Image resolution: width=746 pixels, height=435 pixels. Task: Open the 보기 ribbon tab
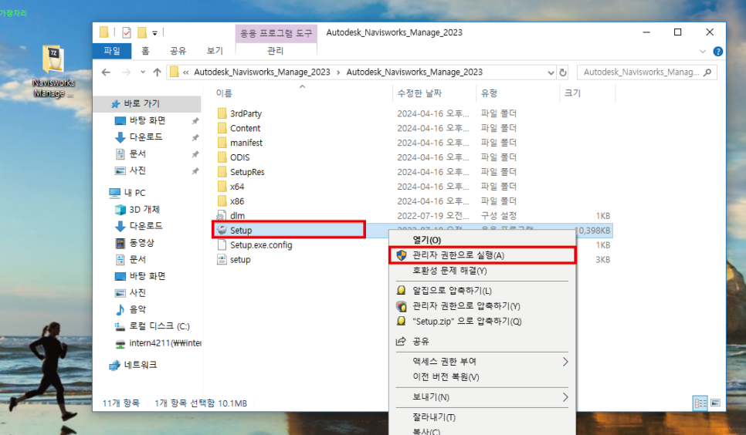215,51
